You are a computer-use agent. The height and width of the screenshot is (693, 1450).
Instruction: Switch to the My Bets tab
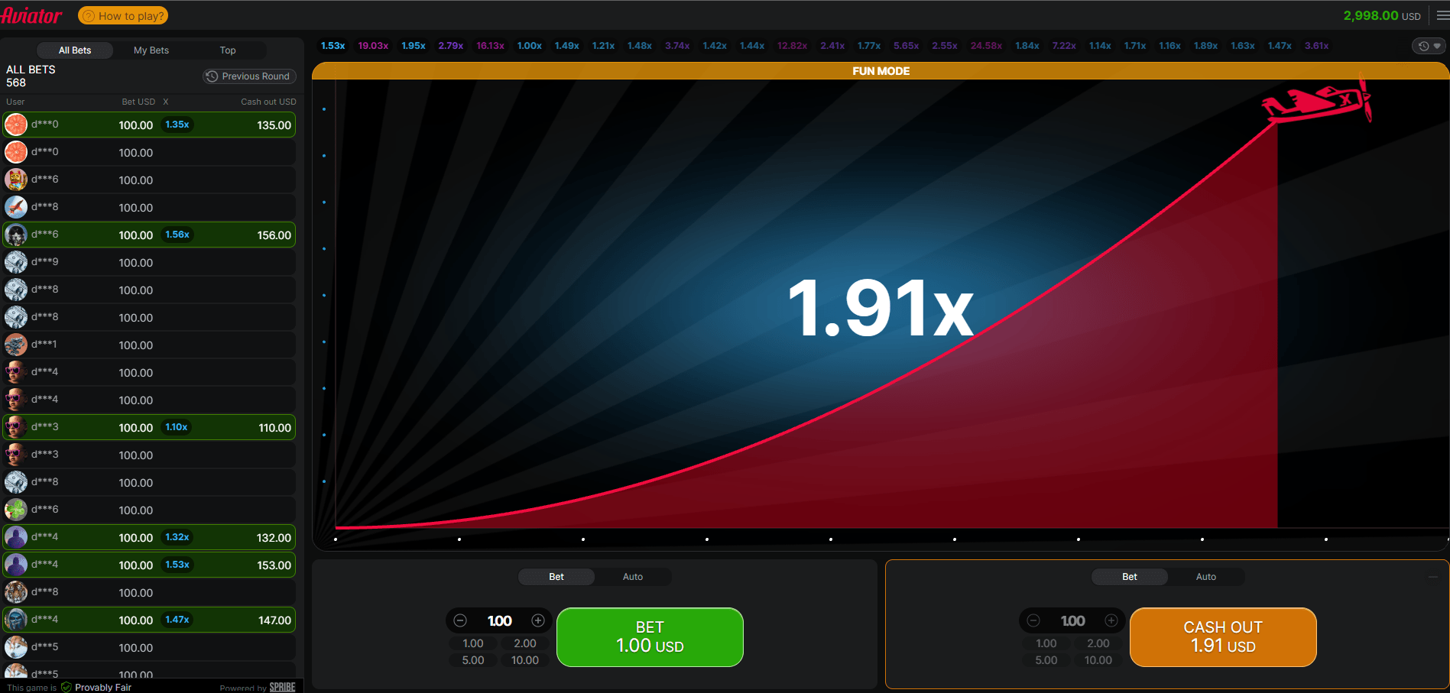coord(151,50)
